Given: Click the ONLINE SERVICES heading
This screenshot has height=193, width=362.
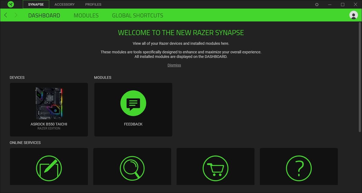Looking at the screenshot, I should click(25, 142).
